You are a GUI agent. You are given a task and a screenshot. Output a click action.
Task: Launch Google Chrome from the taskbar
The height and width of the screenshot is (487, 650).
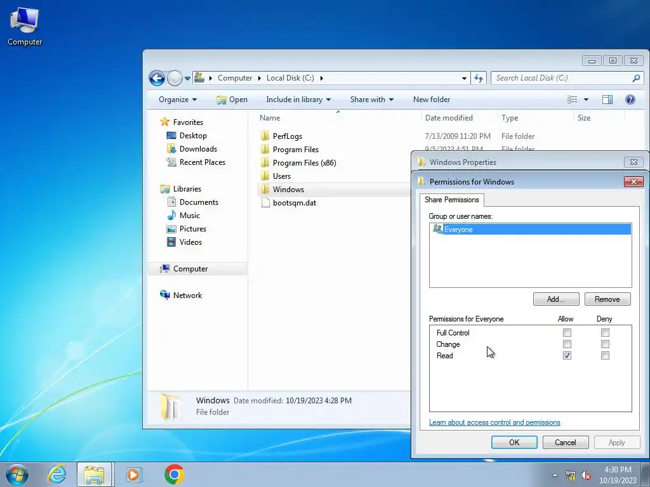pos(174,474)
